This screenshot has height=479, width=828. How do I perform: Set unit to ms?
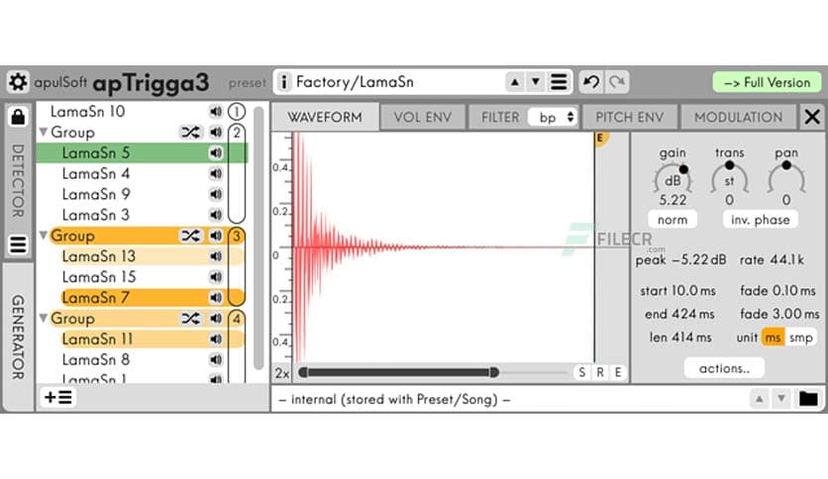point(773,337)
